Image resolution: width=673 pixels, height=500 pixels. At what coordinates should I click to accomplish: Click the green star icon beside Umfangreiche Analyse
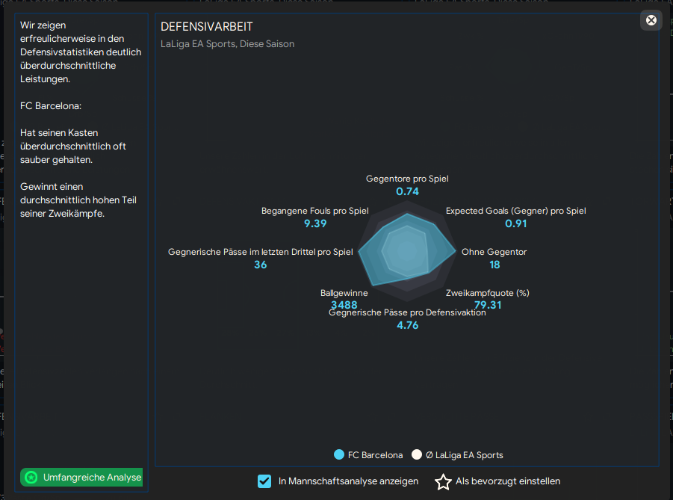point(31,477)
